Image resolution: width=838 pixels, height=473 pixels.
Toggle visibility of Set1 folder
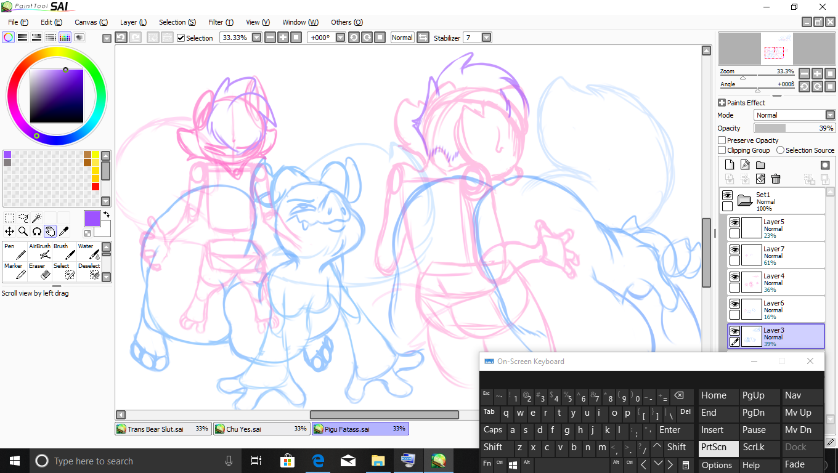[x=727, y=195]
